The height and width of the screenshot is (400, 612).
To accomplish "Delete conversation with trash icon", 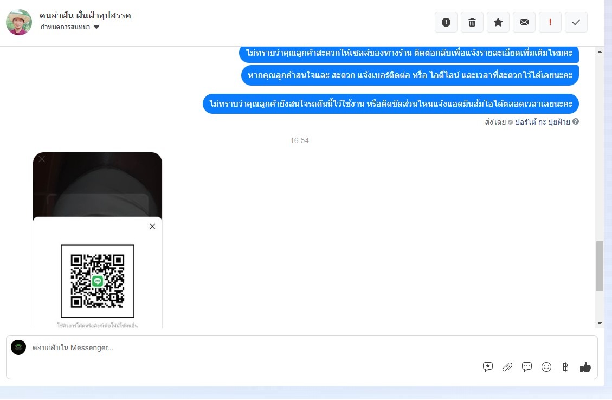I will (472, 22).
